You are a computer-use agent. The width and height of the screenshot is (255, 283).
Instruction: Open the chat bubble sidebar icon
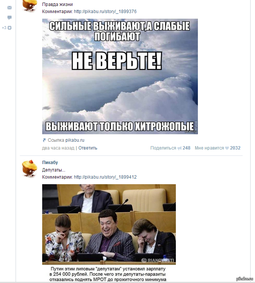[9, 18]
